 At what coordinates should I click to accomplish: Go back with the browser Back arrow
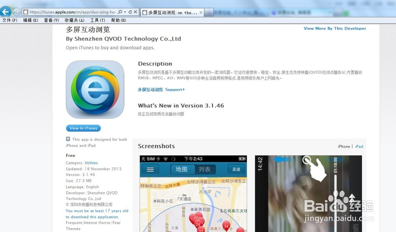coord(6,11)
